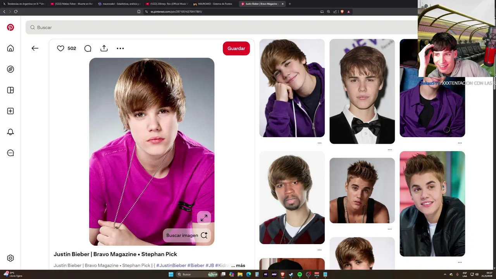Close the Justin Bieber Pinterest tab
This screenshot has width=496, height=279.
[282, 4]
